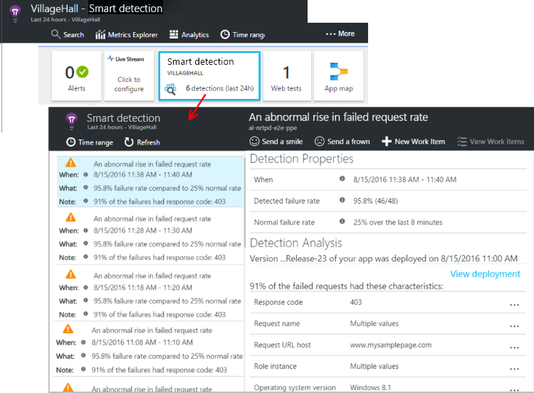Open the View deployment link

(486, 274)
